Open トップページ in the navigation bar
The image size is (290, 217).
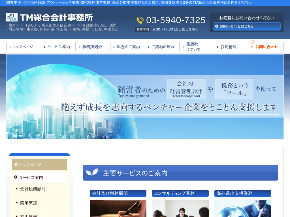click(23, 47)
